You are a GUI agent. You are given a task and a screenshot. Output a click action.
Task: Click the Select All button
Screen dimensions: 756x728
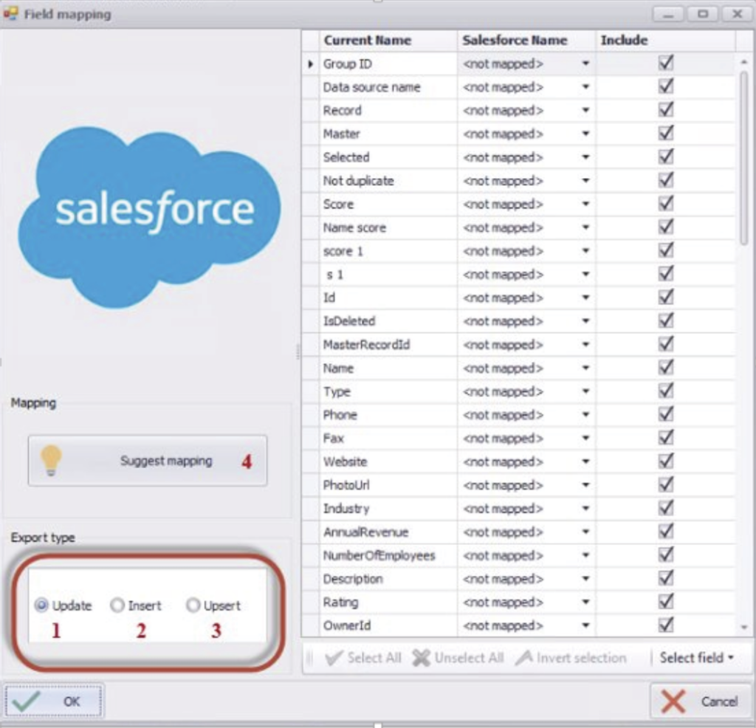(363, 658)
